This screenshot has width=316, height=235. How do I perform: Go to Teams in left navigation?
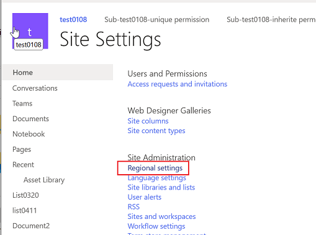(22, 103)
